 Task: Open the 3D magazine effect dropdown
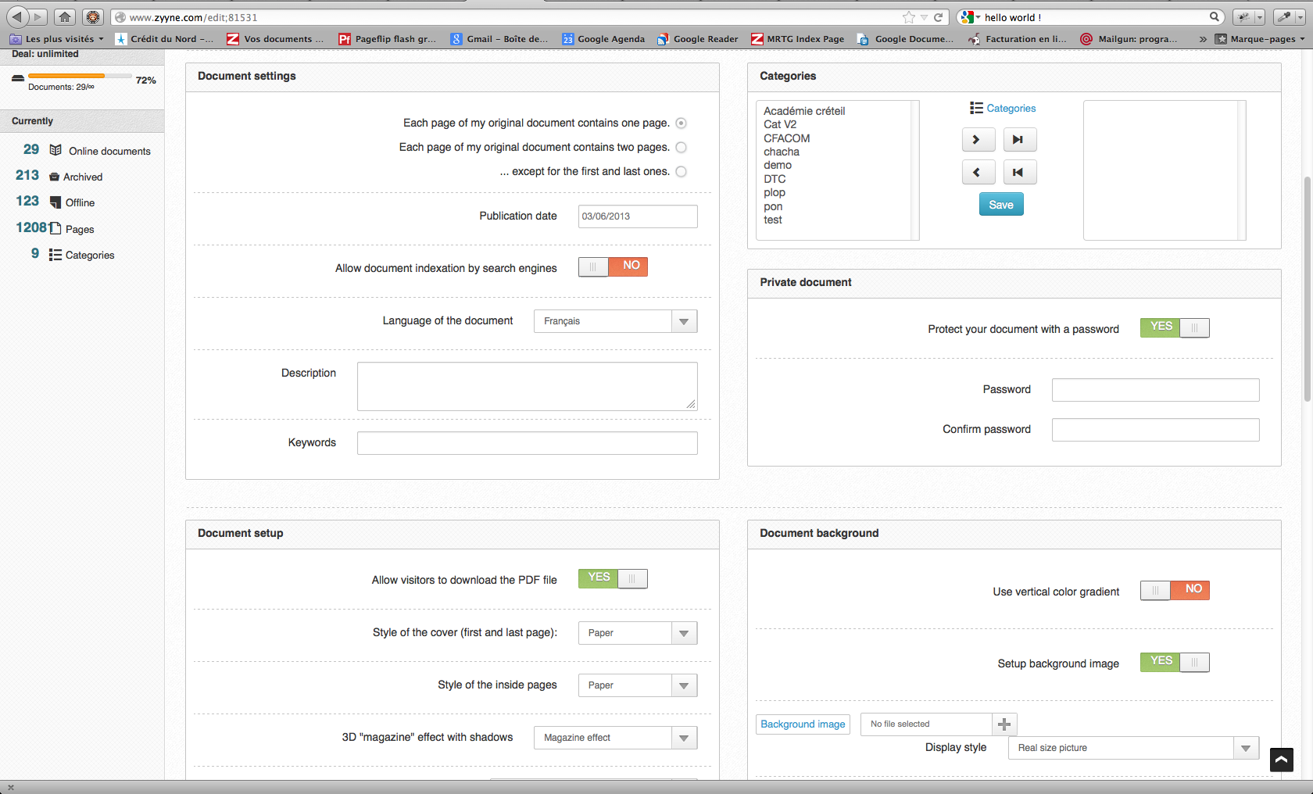pyautogui.click(x=616, y=738)
